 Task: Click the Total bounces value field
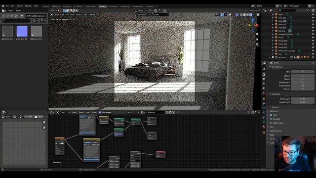303,72
